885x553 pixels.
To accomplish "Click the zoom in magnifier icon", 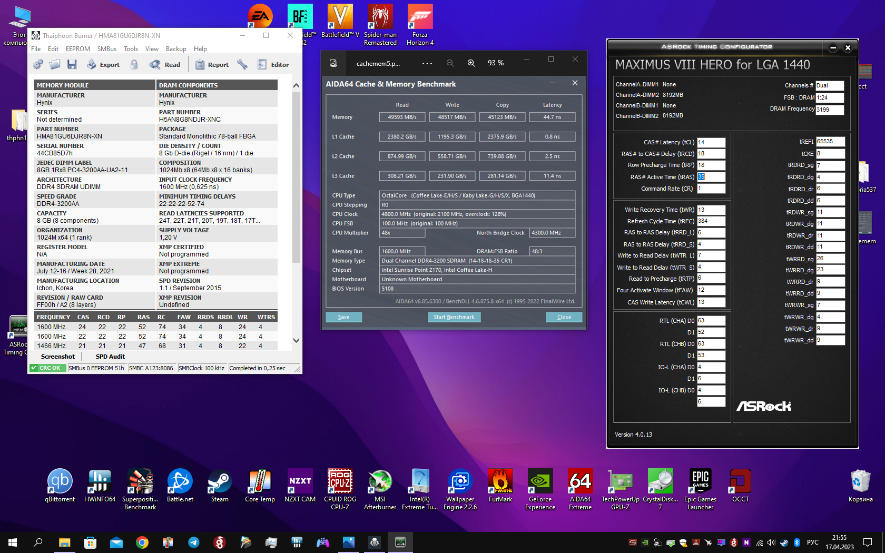I will click(471, 63).
